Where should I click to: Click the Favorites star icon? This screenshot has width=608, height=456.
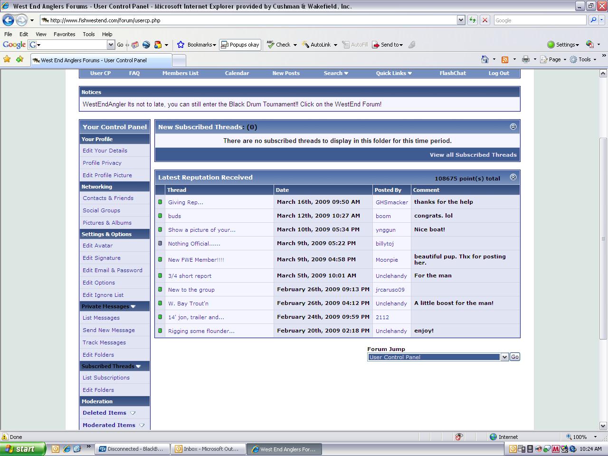[7, 59]
